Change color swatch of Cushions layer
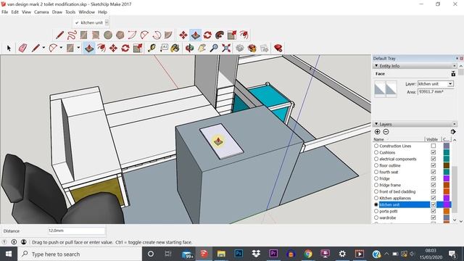Image resolution: width=464 pixels, height=261 pixels. pos(447,152)
